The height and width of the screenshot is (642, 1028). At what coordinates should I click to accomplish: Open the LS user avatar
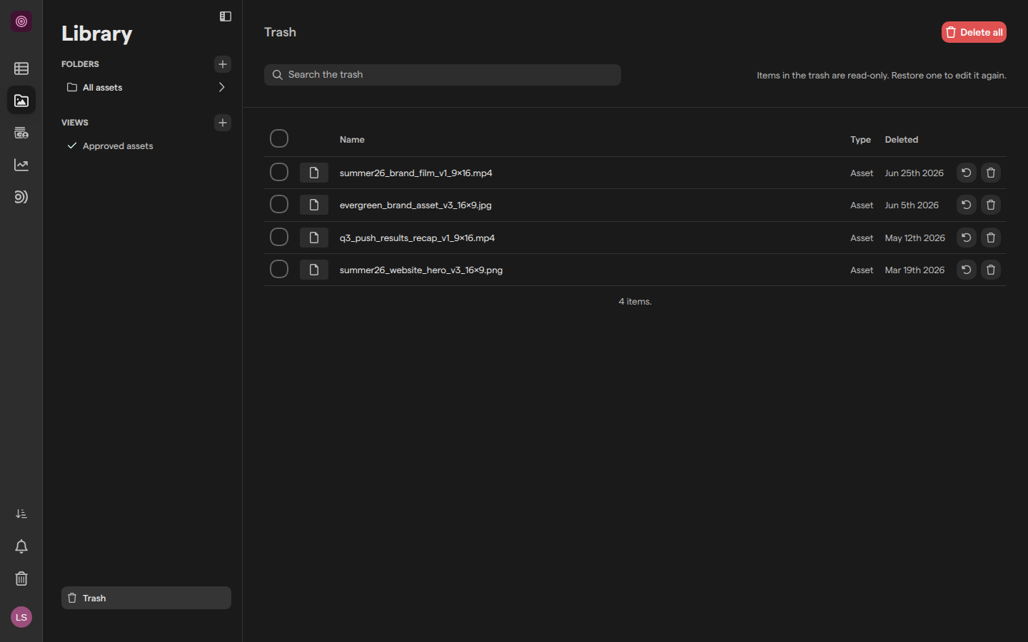(x=21, y=617)
